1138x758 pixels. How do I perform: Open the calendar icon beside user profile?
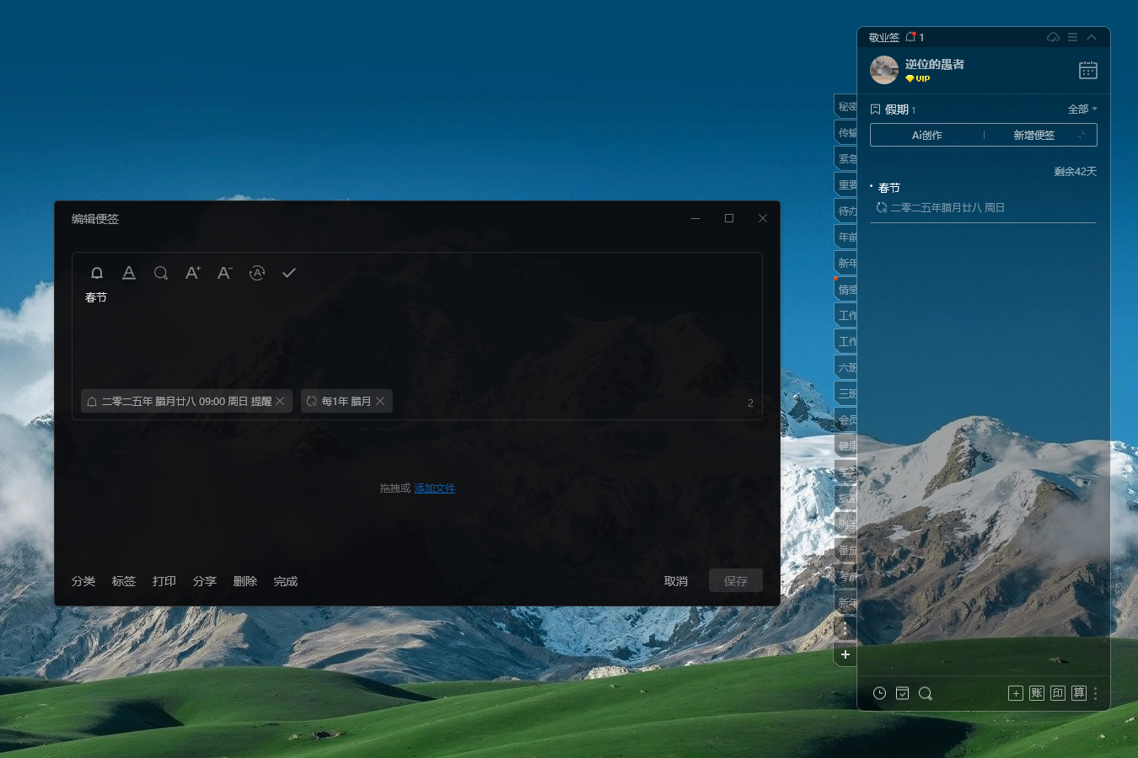click(x=1088, y=71)
